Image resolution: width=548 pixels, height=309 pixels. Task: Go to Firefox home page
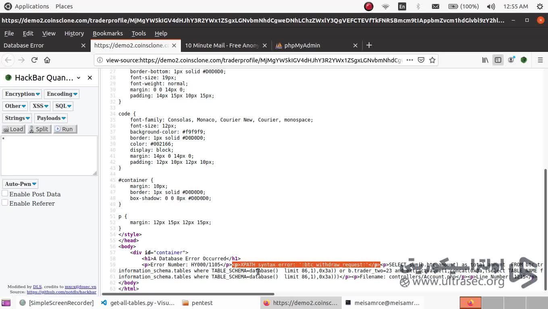click(x=47, y=60)
